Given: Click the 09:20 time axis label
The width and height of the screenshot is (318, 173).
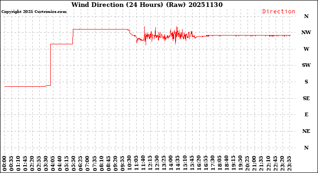Looking at the screenshot, I should (115, 163).
